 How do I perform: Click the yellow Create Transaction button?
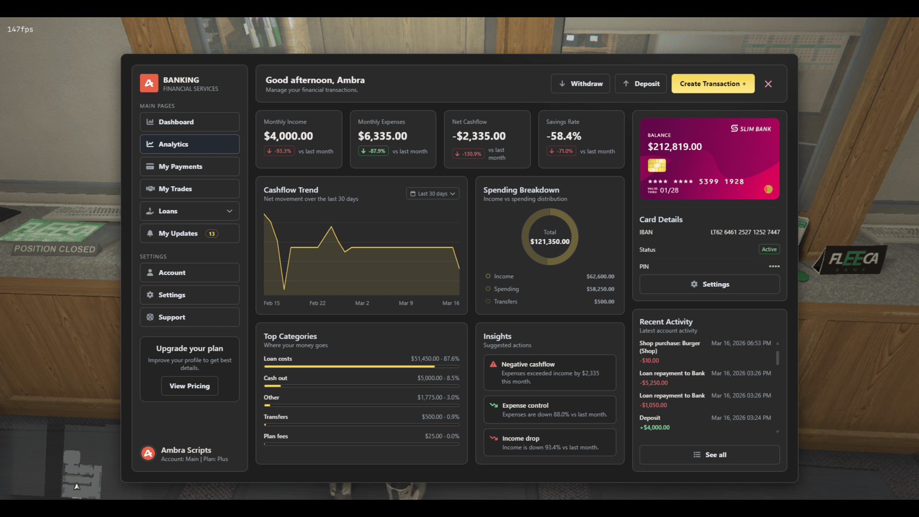pos(713,83)
